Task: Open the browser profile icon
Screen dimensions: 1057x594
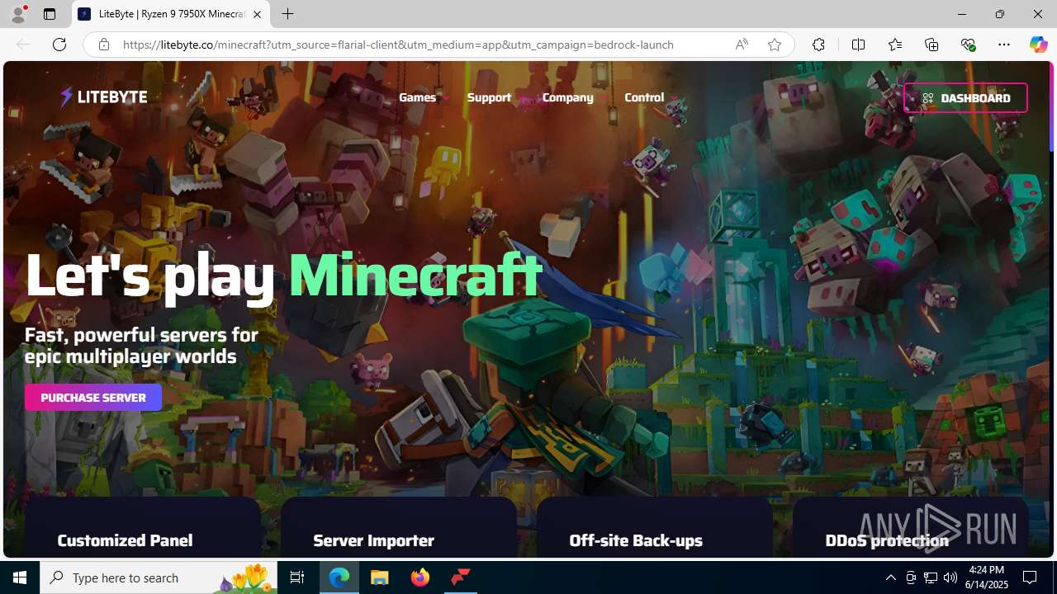Action: (x=18, y=14)
